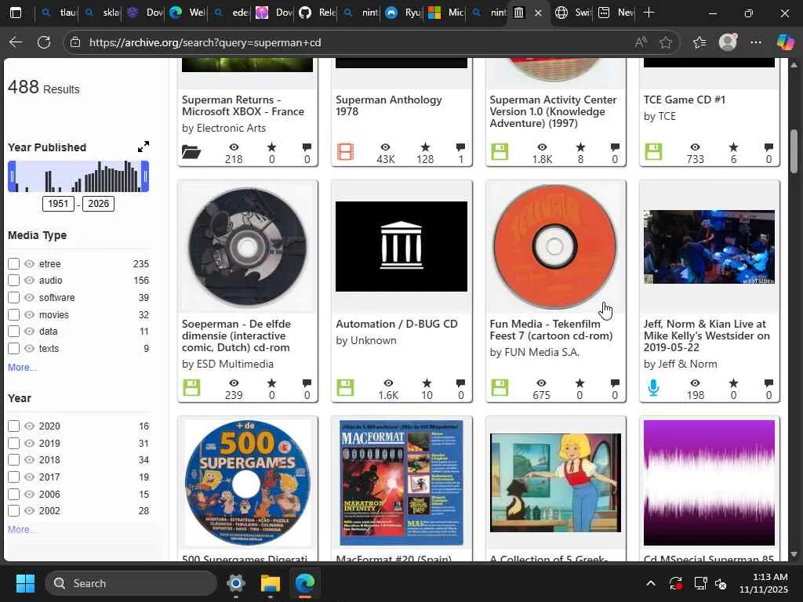
Task: Click the page vertical scrollbar thumb
Action: point(794,151)
